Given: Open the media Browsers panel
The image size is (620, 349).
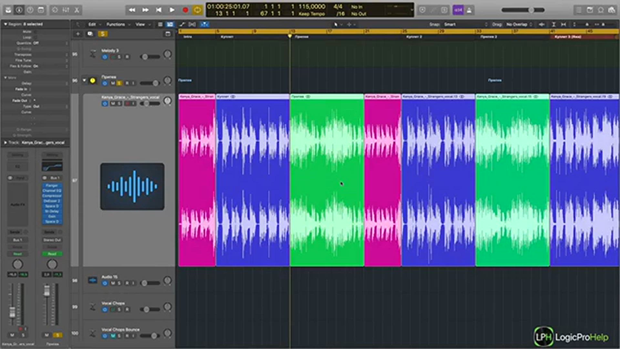Looking at the screenshot, I should [612, 10].
